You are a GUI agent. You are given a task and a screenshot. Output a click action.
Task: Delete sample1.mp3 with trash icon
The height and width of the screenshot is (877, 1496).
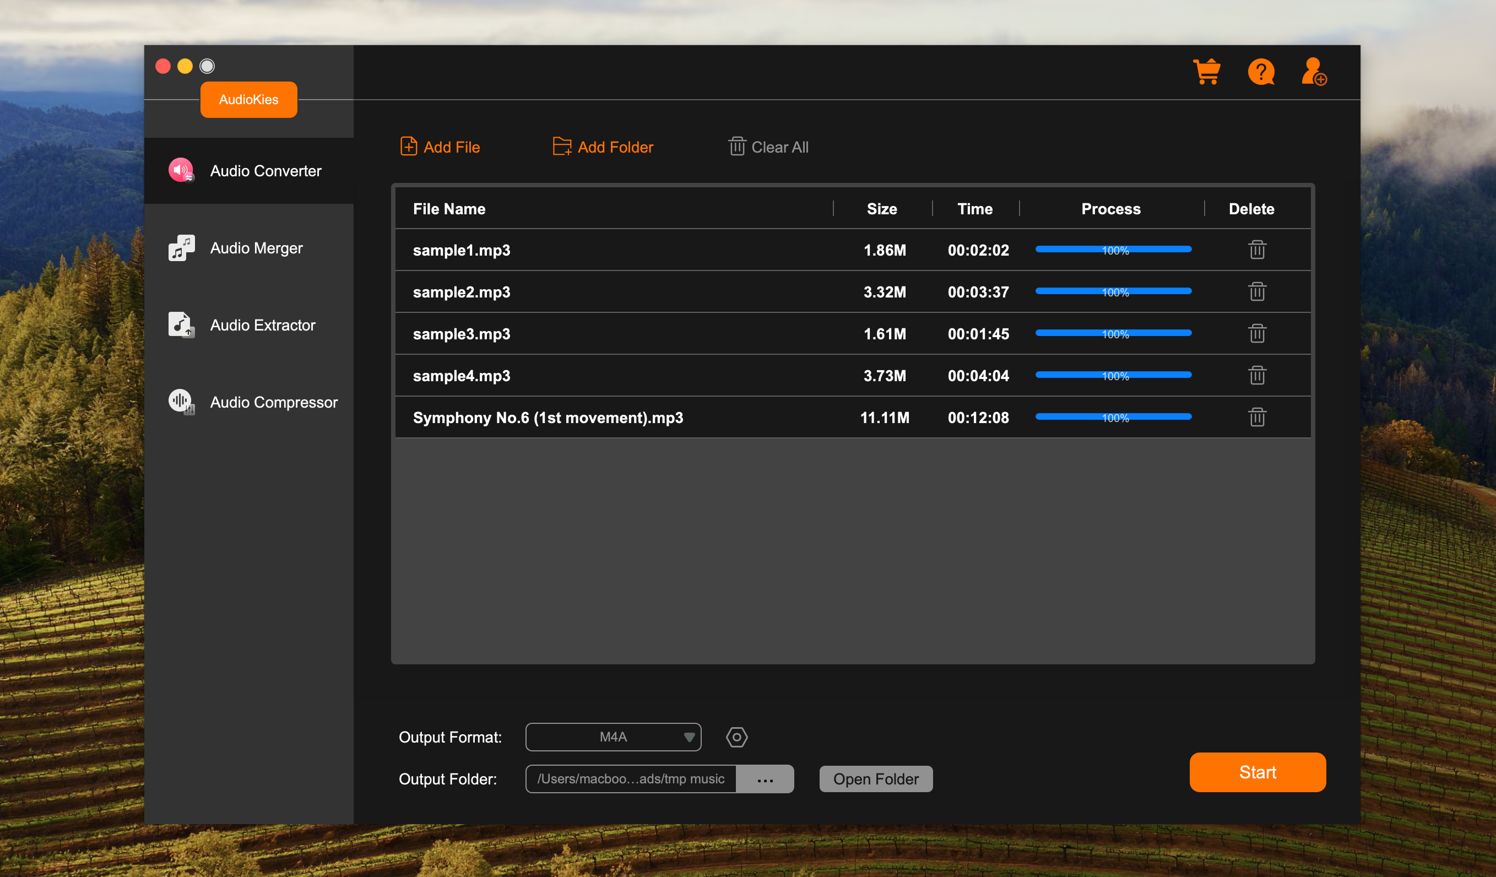1257,250
